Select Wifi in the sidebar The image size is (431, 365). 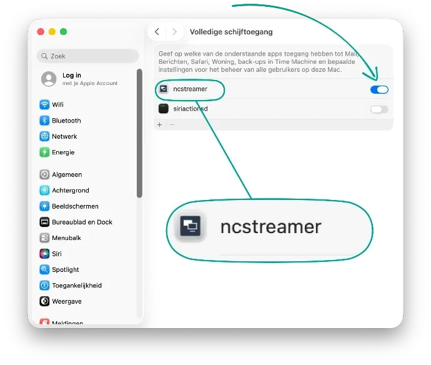[x=57, y=104]
